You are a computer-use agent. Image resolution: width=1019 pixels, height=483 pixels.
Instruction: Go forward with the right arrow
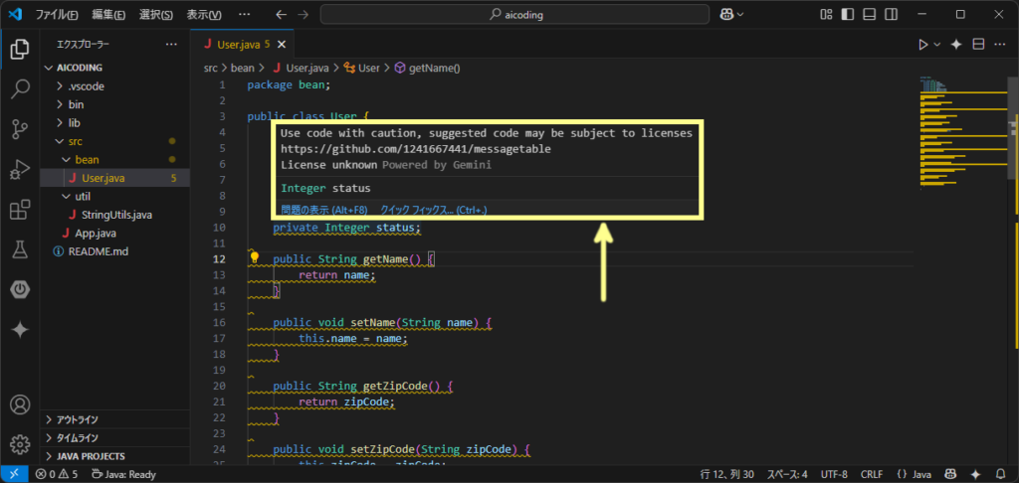(303, 14)
